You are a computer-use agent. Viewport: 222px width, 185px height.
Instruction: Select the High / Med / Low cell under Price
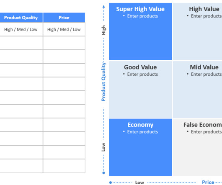coord(64,29)
